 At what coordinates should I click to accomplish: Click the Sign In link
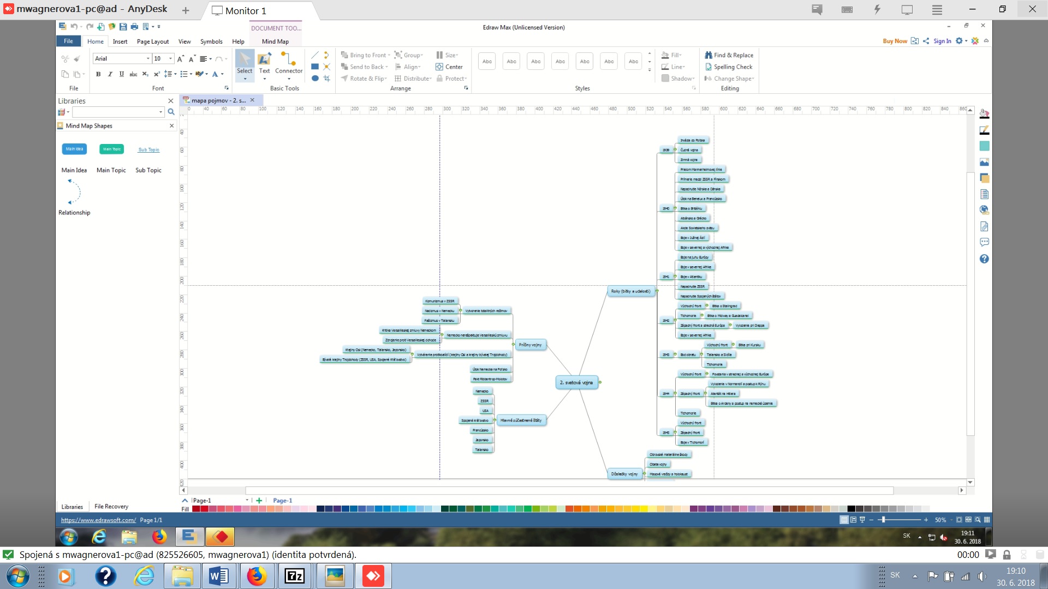(942, 41)
